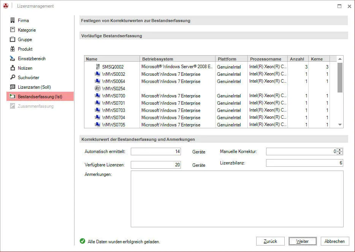Click the computer icon beside WMWS0704
The image size is (355, 252).
[97, 117]
